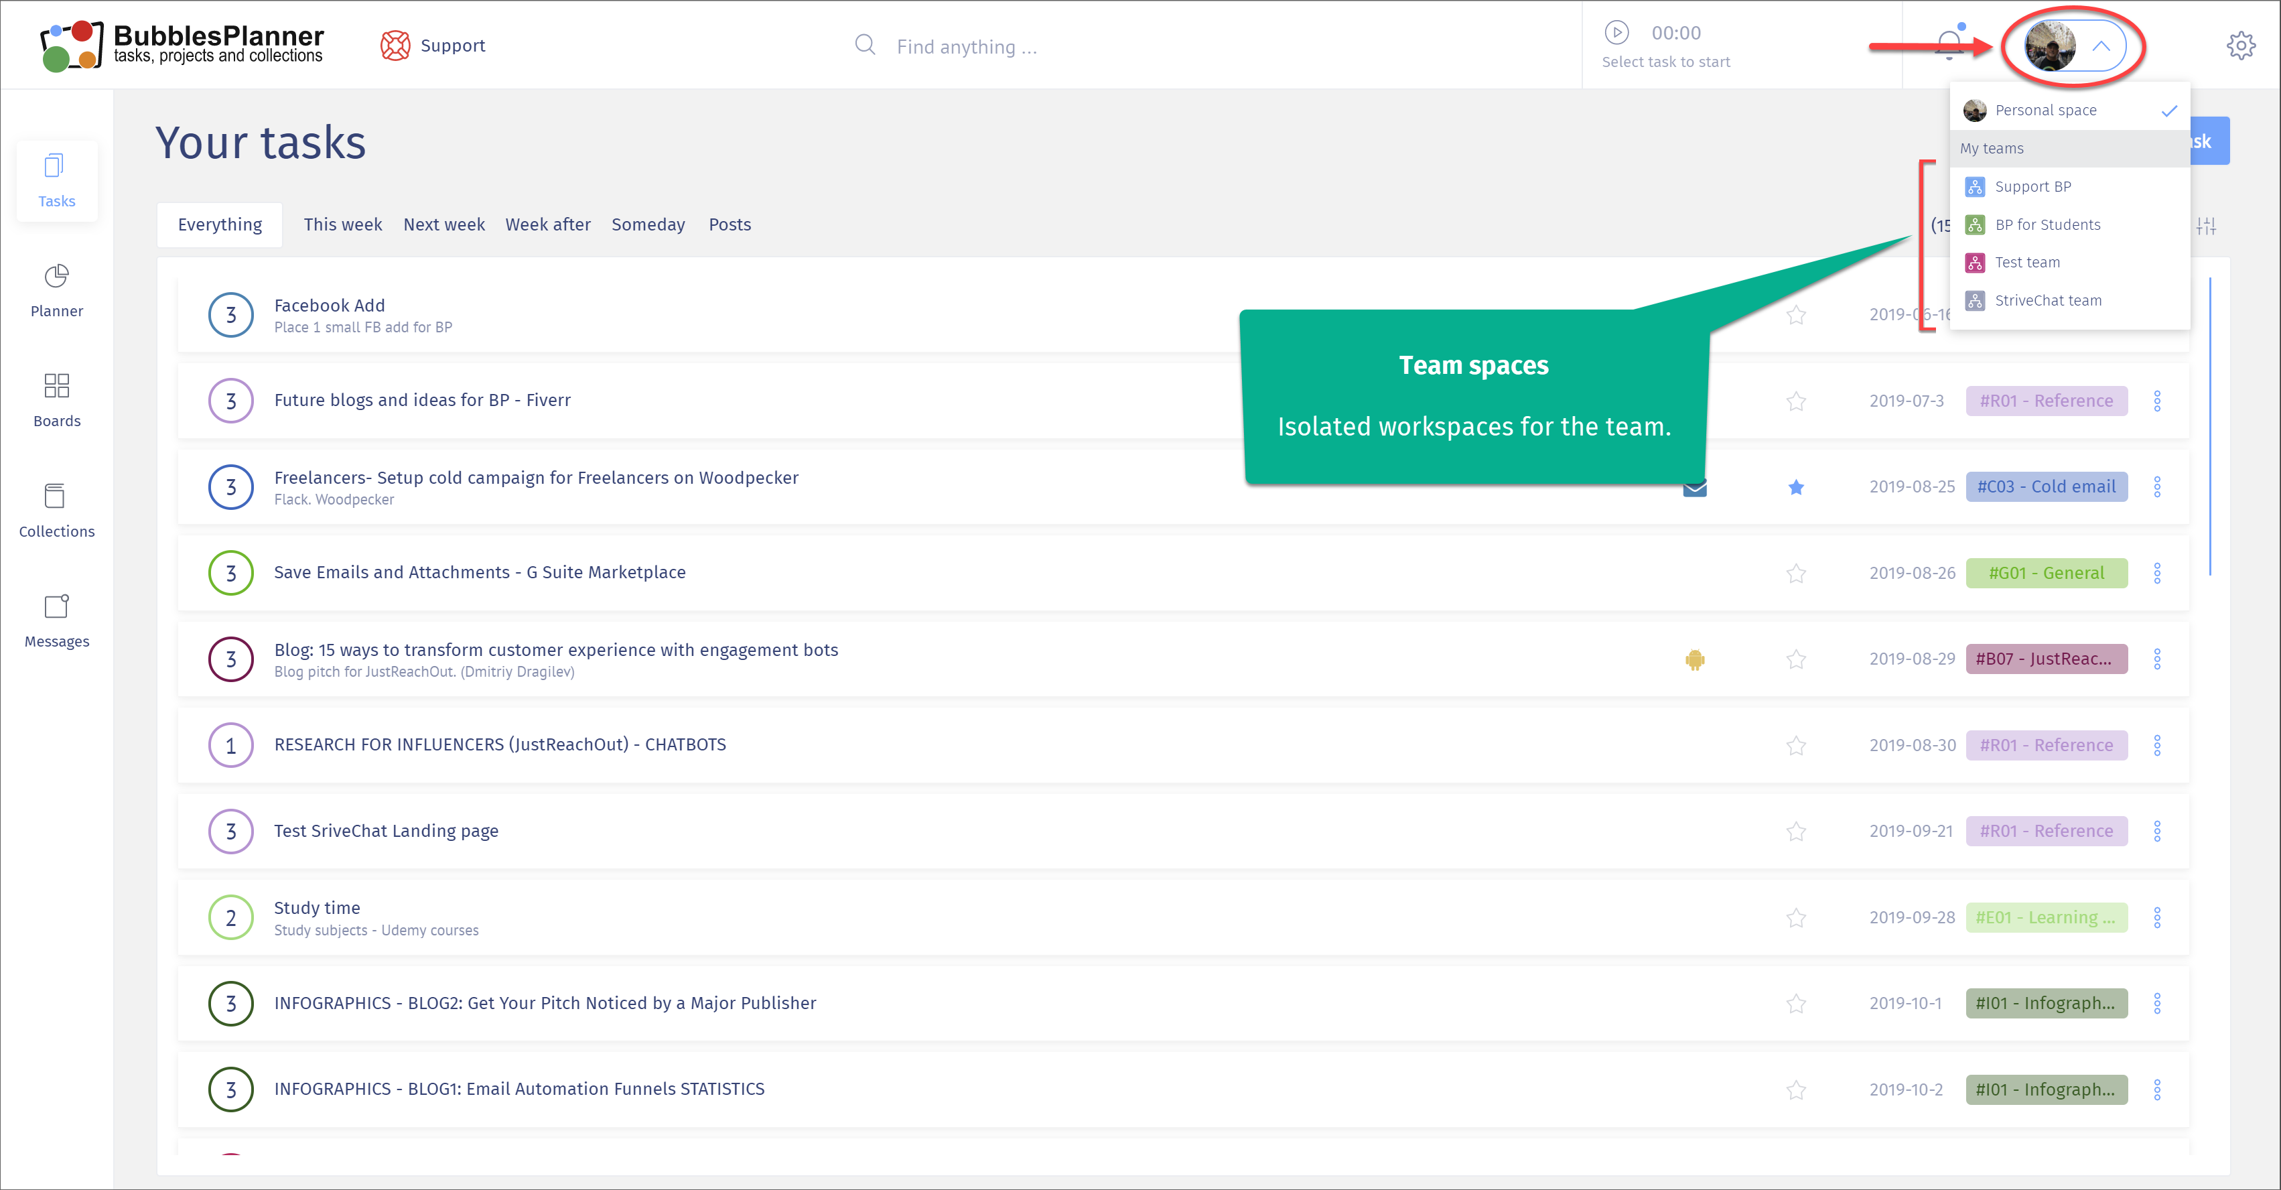The width and height of the screenshot is (2281, 1190).
Task: Star the INFOGRAPHICS BLOG1 task
Action: 1796,1090
